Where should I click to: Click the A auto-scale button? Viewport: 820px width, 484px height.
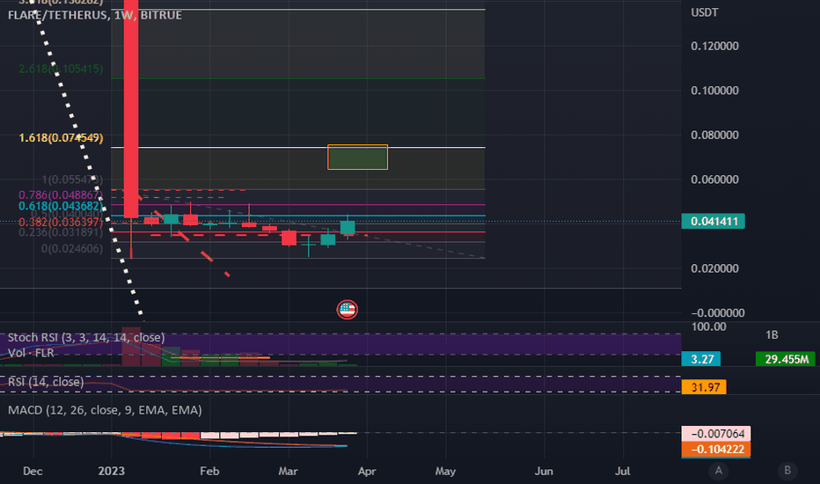[x=719, y=471]
